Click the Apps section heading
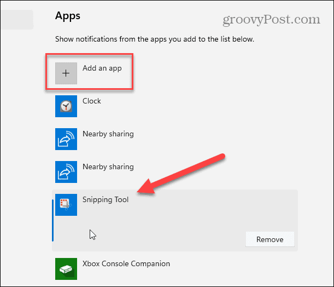The width and height of the screenshot is (334, 287). click(68, 15)
